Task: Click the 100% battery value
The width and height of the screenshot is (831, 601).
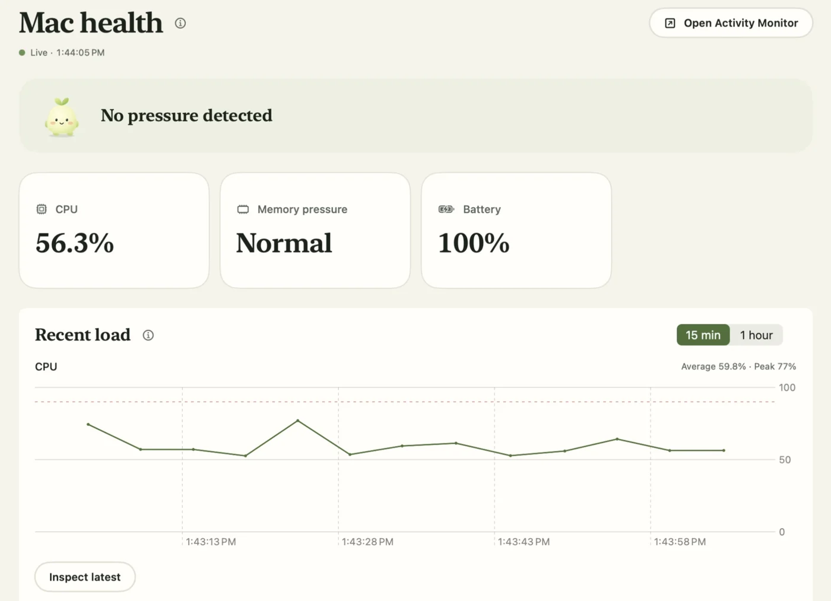Action: 474,243
